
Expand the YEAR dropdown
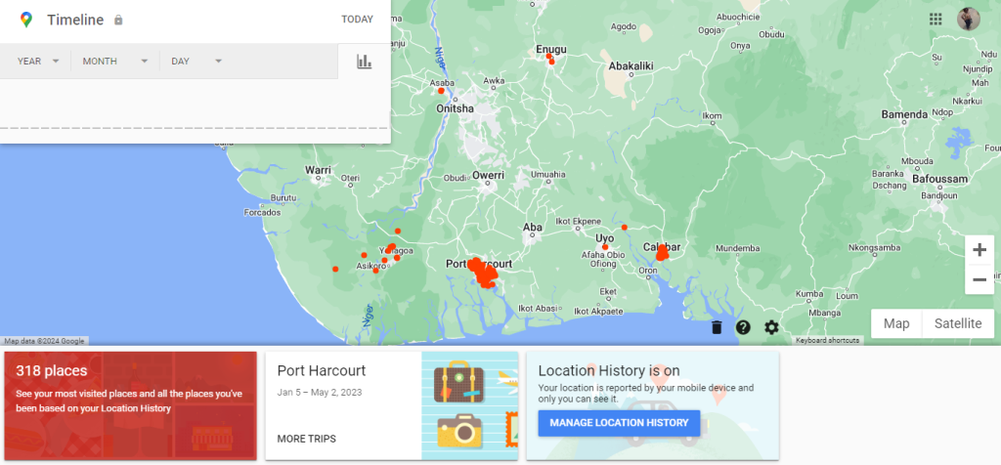[38, 62]
